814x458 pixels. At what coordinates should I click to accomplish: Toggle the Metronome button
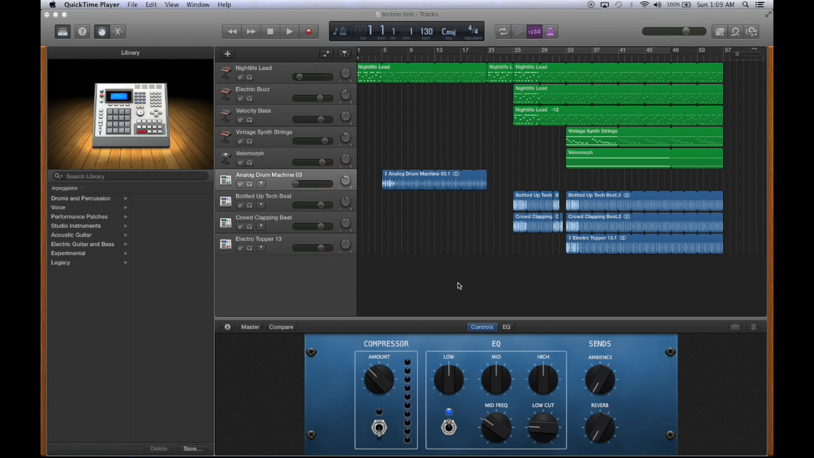pos(550,31)
